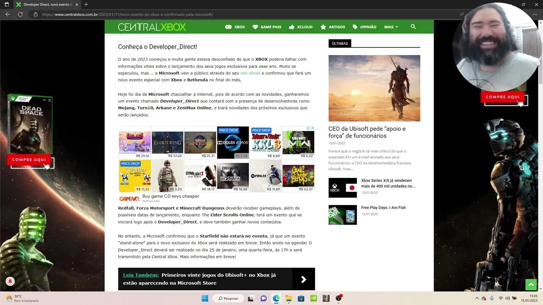Expand the MAIS dropdown menu
This screenshot has width=543, height=305.
(x=391, y=27)
